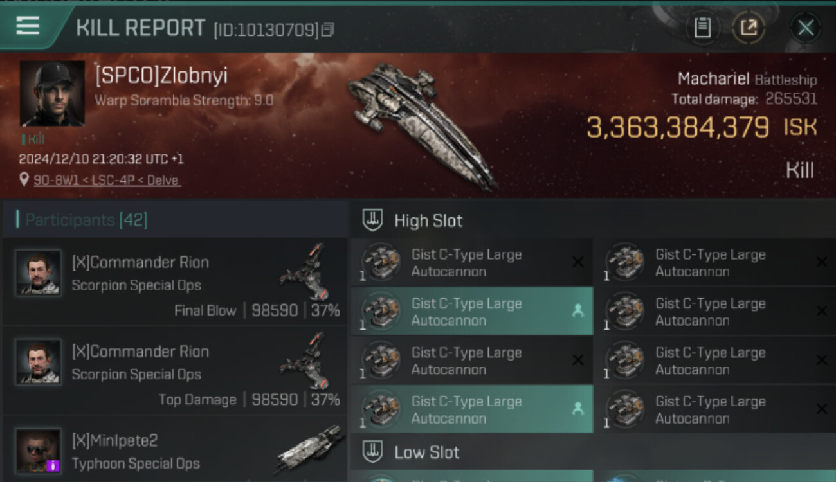Select the first highlighted Gist C-Type Autocannon
This screenshot has height=482, width=836.
point(471,311)
